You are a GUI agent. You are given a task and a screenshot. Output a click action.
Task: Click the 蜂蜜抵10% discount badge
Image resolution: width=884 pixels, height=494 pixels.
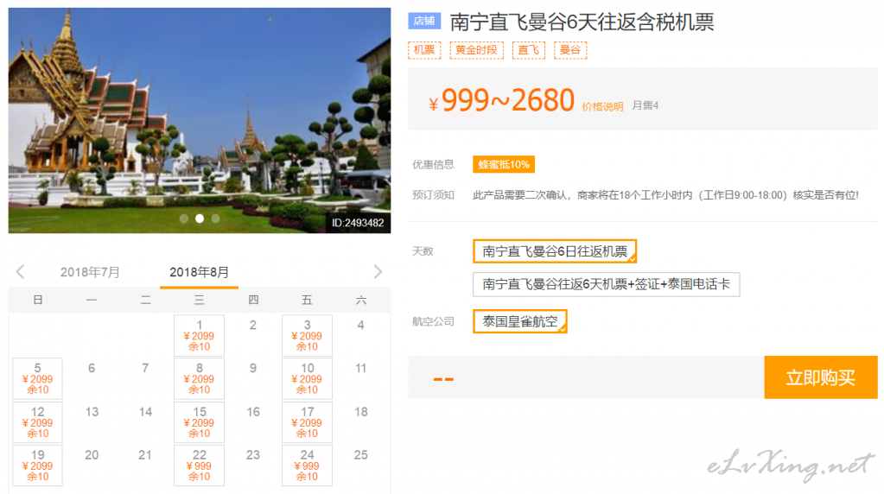504,164
